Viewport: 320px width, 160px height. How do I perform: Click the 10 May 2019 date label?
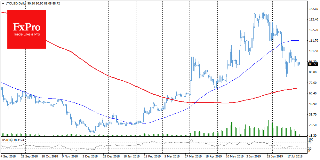point(234,157)
